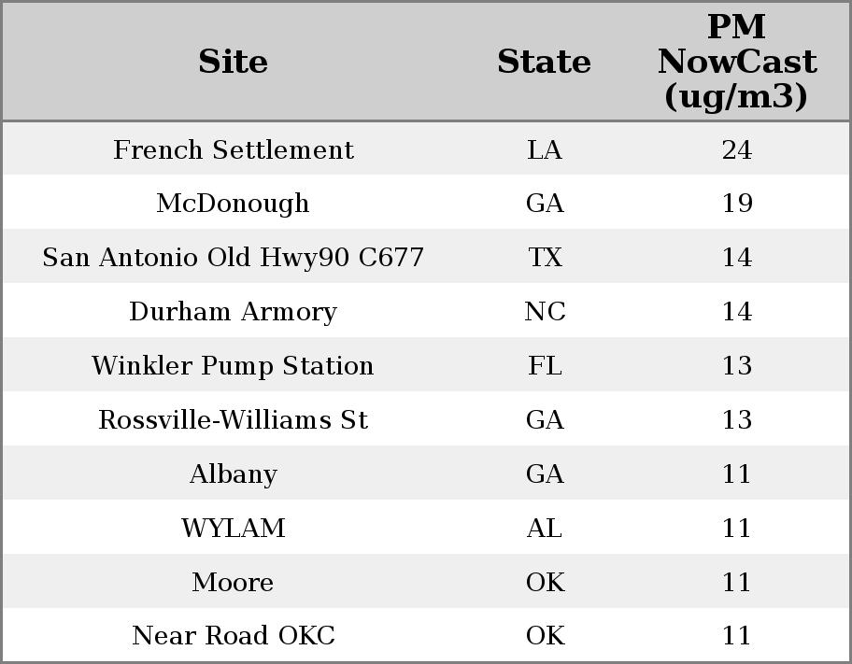This screenshot has height=664, width=852.
Task: Click the LA state cell
Action: [545, 149]
